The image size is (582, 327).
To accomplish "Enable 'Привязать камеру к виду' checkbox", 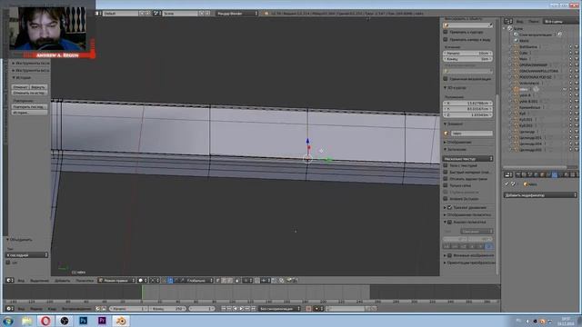I will (x=446, y=39).
